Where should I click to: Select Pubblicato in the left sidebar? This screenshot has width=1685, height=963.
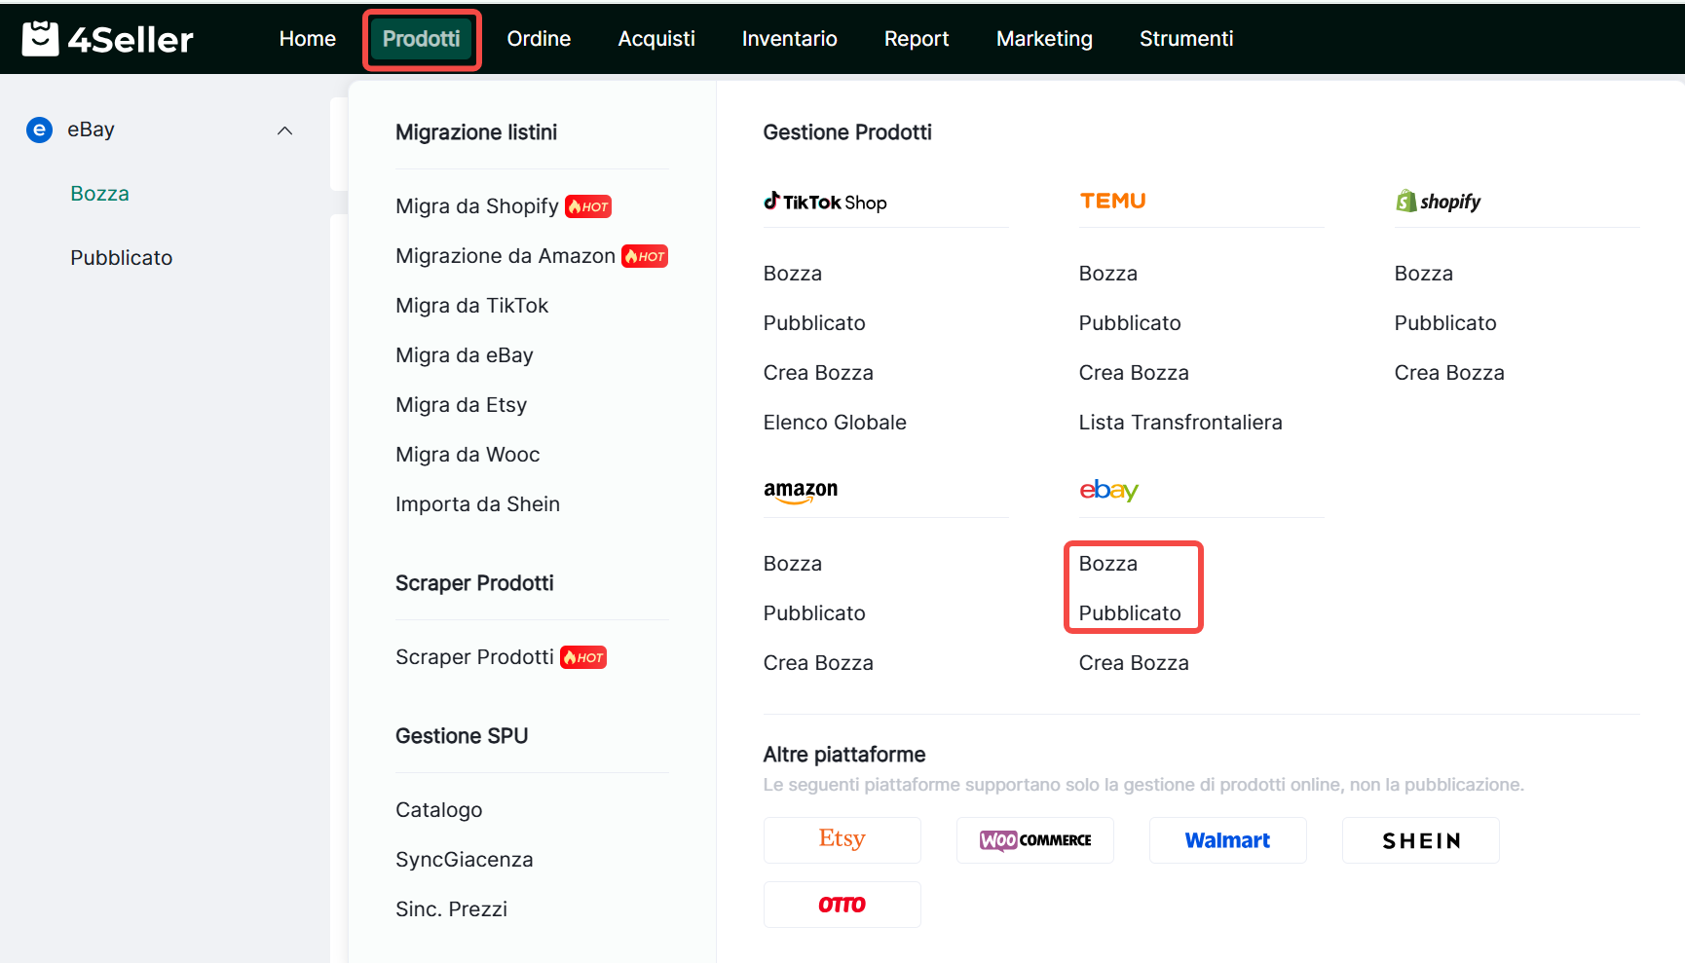pyautogui.click(x=121, y=258)
